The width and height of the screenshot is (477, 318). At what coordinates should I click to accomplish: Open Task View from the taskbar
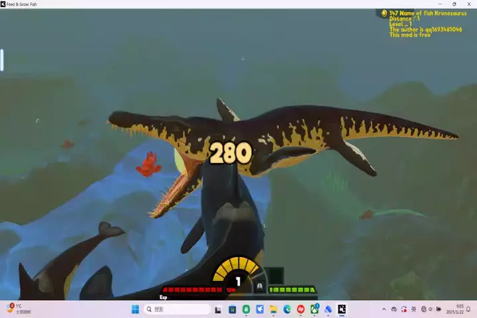click(218, 310)
